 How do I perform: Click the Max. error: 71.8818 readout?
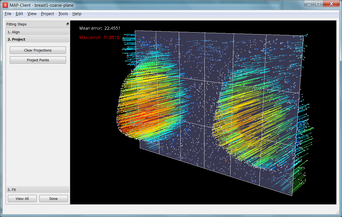click(x=99, y=38)
